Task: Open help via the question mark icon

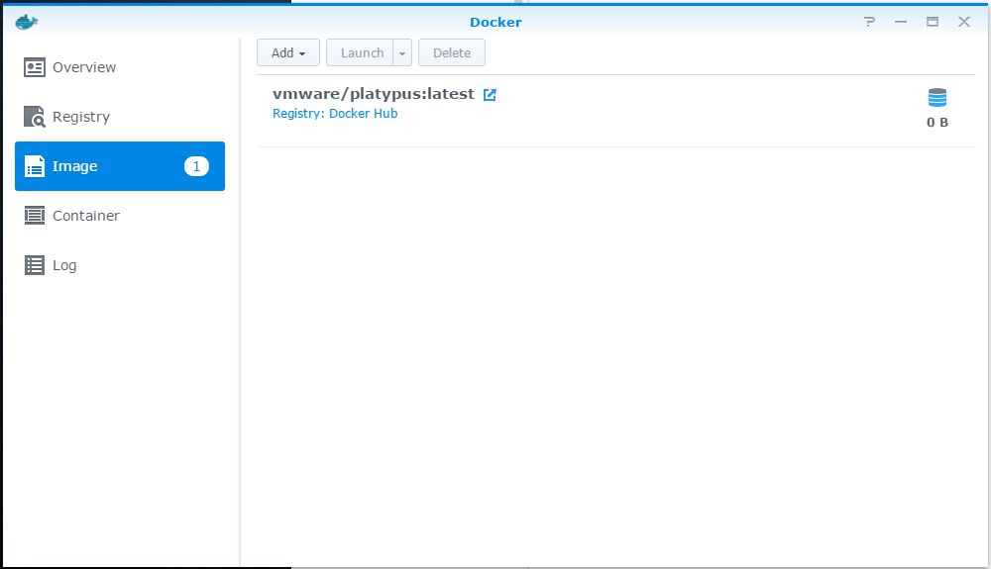Action: point(869,22)
